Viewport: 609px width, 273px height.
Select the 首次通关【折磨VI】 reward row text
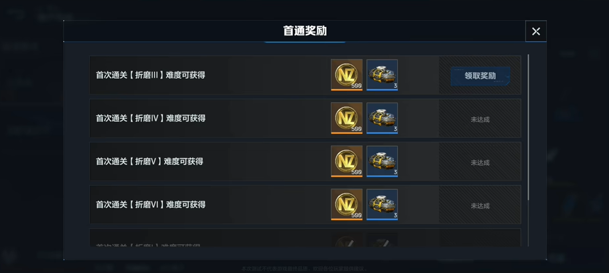click(151, 204)
